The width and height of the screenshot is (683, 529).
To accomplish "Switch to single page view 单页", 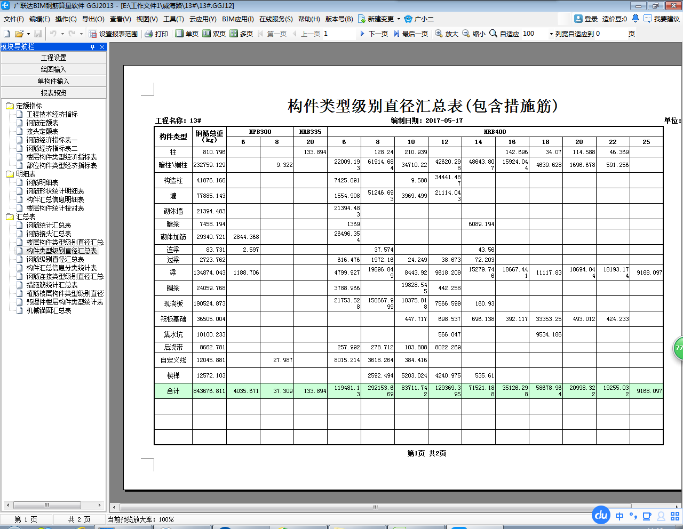I will click(187, 34).
